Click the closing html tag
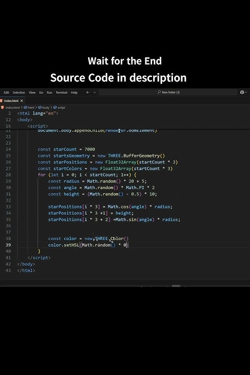This screenshot has width=250, height=375. coord(26,271)
